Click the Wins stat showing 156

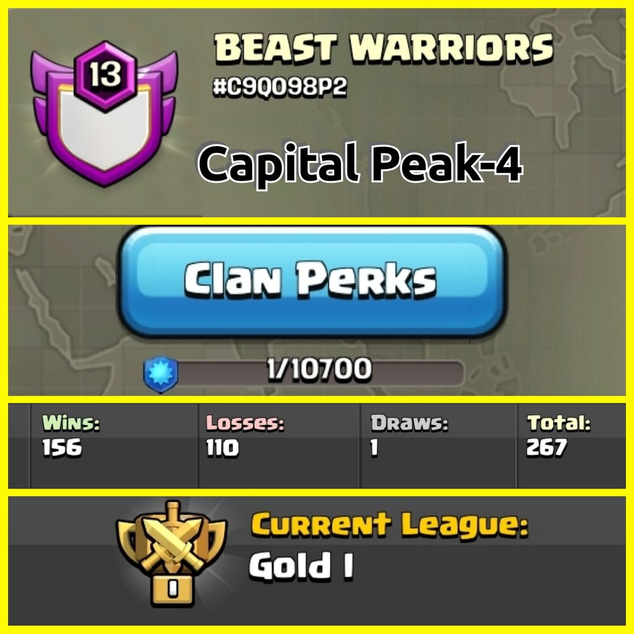coord(71,436)
